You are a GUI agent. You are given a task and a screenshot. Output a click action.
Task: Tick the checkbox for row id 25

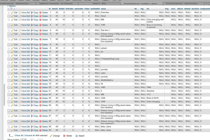9,105
